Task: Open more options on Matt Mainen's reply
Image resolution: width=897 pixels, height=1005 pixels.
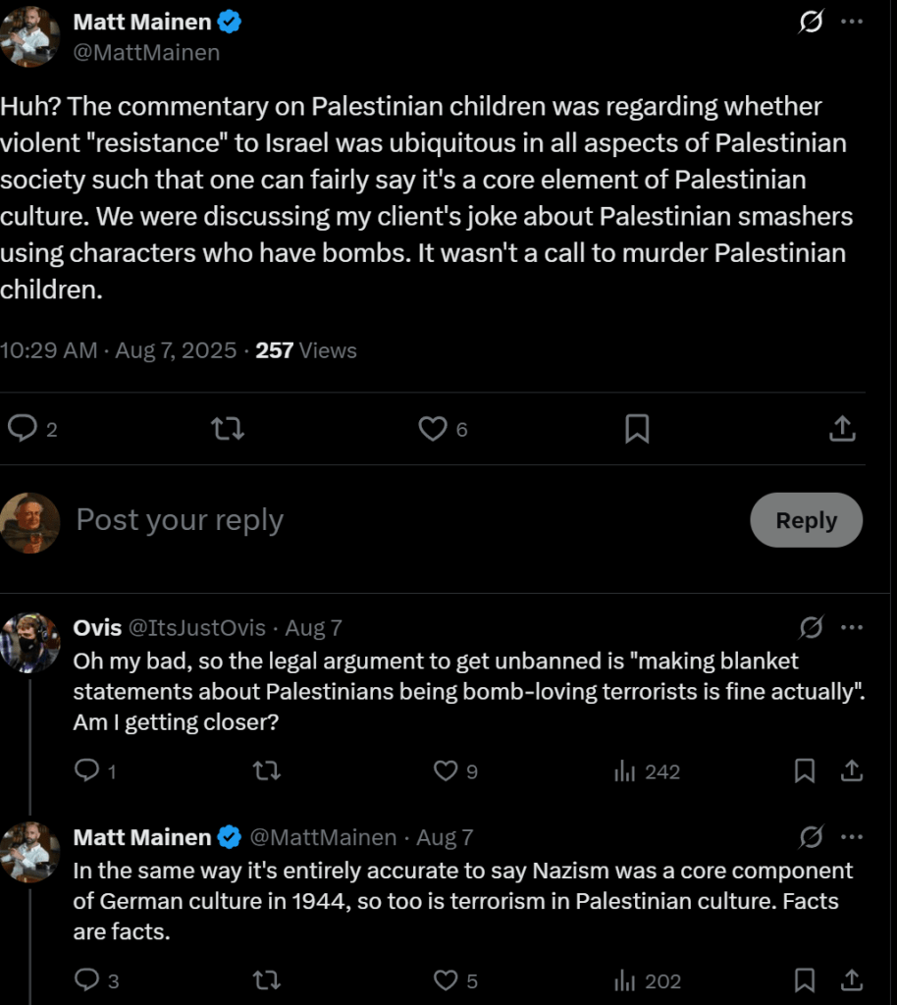Action: pos(852,837)
